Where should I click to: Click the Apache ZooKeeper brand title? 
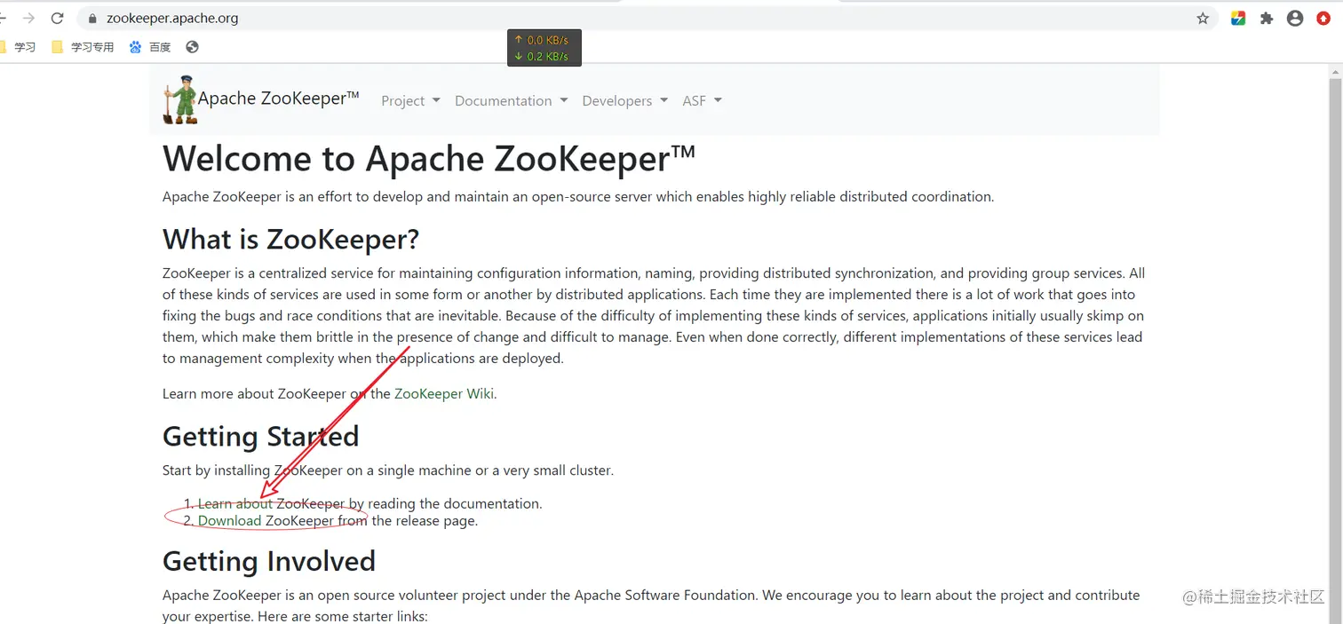pos(278,99)
